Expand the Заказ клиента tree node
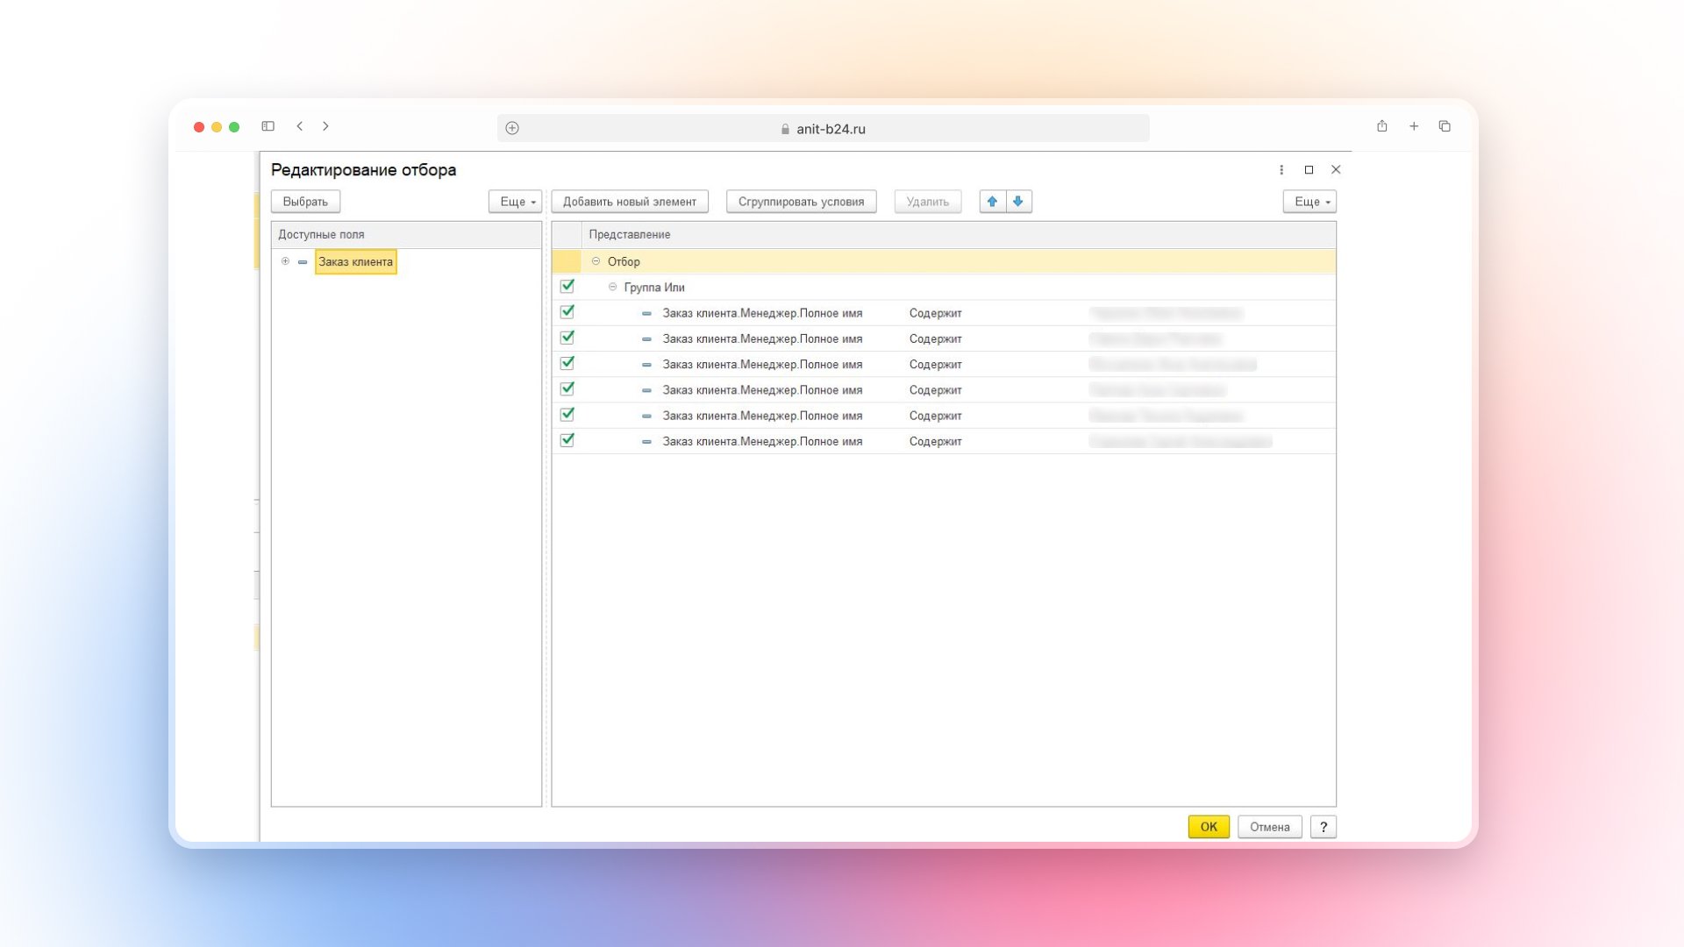 (x=285, y=261)
